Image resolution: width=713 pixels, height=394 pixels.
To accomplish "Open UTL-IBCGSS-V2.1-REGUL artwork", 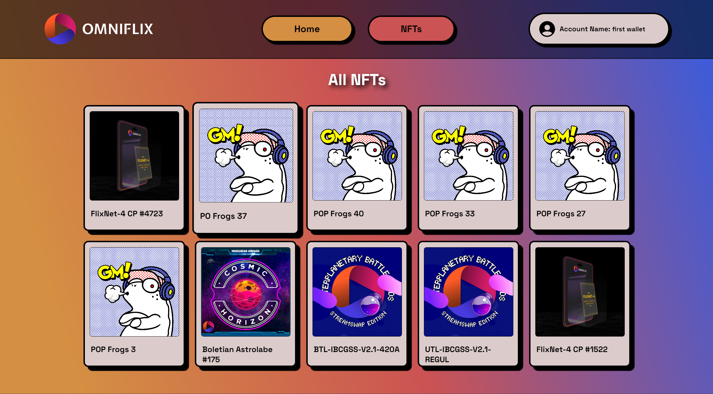I will [x=468, y=292].
